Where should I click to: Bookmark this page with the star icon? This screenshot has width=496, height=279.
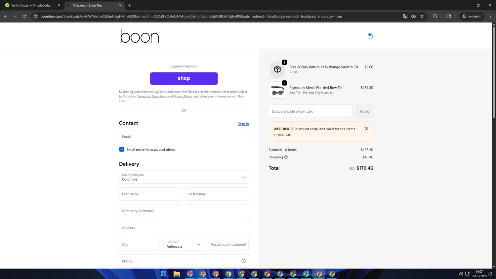[422, 16]
